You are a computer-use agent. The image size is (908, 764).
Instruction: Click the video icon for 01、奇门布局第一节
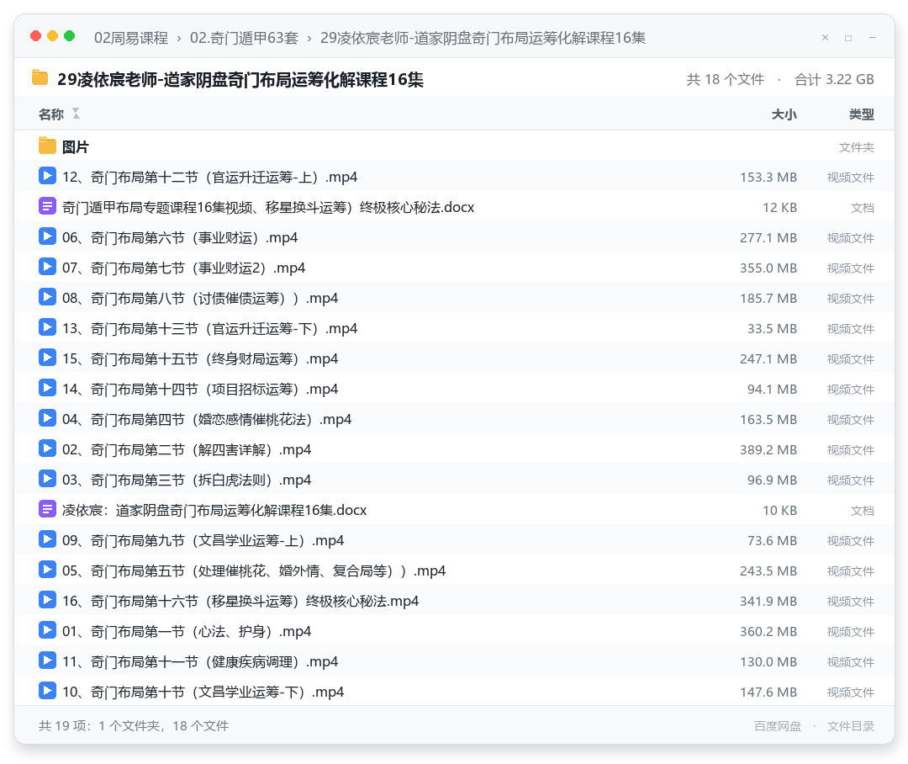coord(47,630)
